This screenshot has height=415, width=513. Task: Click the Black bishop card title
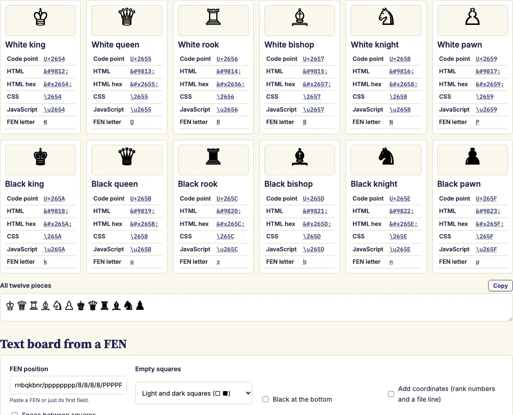pos(289,184)
